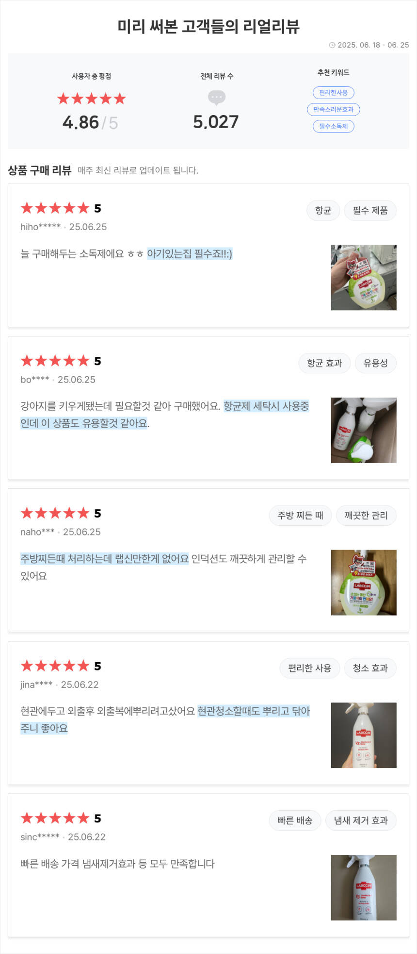Open bo's review photo thumbnail

click(x=364, y=430)
